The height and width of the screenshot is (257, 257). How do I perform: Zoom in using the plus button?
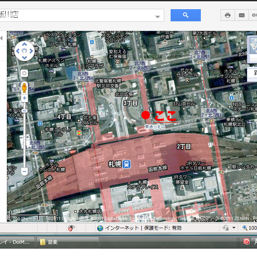[x=24, y=98]
